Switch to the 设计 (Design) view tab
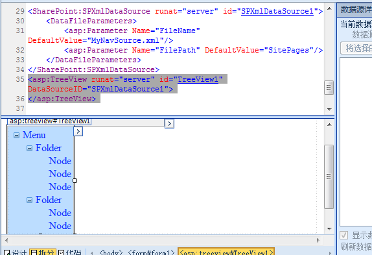Viewport: 372px width, 255px height. 15,252
